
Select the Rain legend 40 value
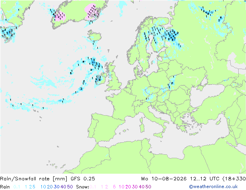[63, 187]
